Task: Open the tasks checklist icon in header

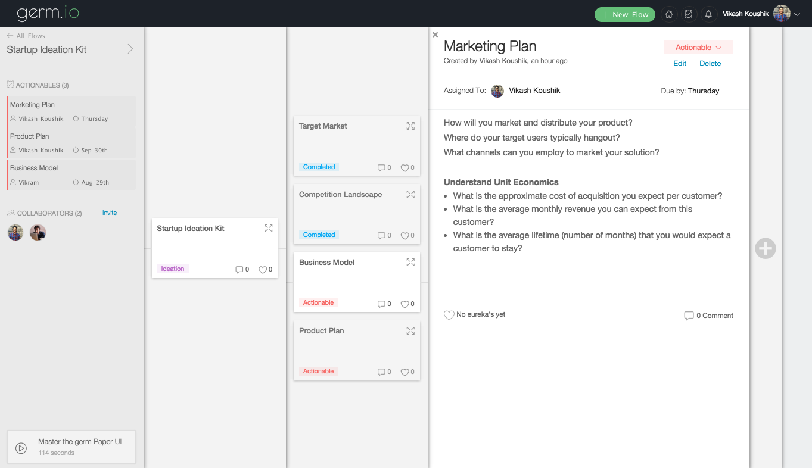Action: pos(689,14)
